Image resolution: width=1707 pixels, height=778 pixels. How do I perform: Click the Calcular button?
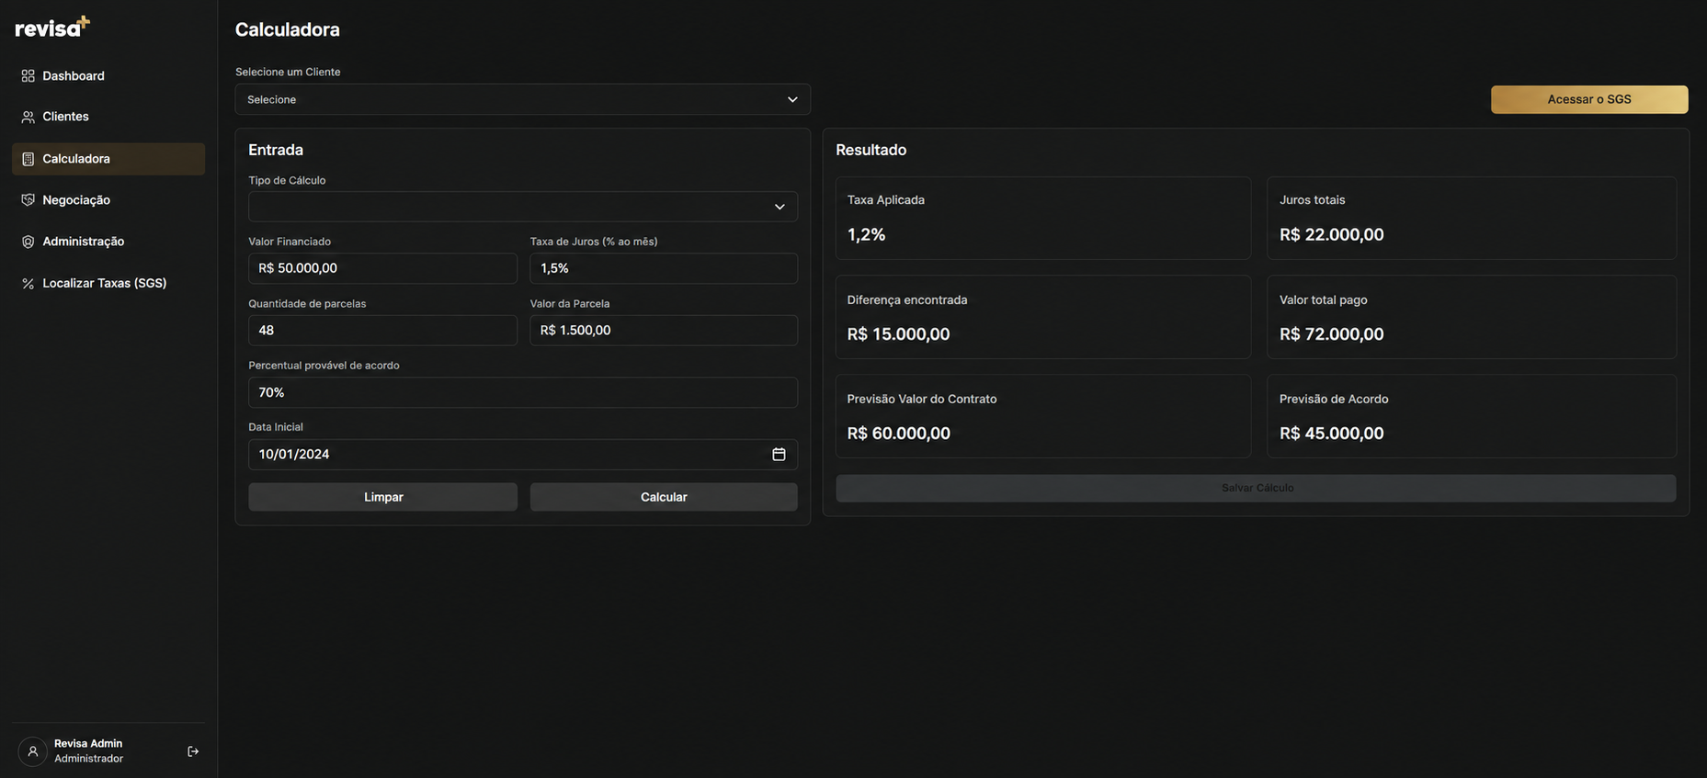[664, 497]
